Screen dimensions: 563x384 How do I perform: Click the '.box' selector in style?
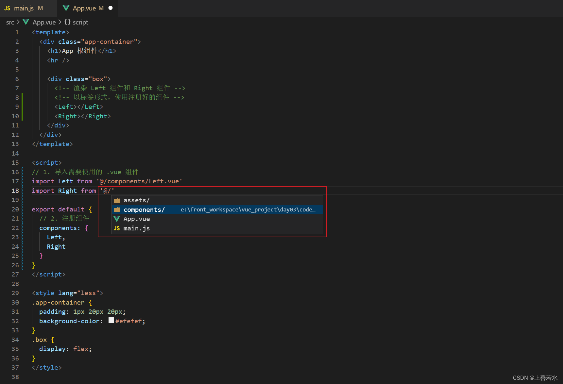click(x=40, y=340)
